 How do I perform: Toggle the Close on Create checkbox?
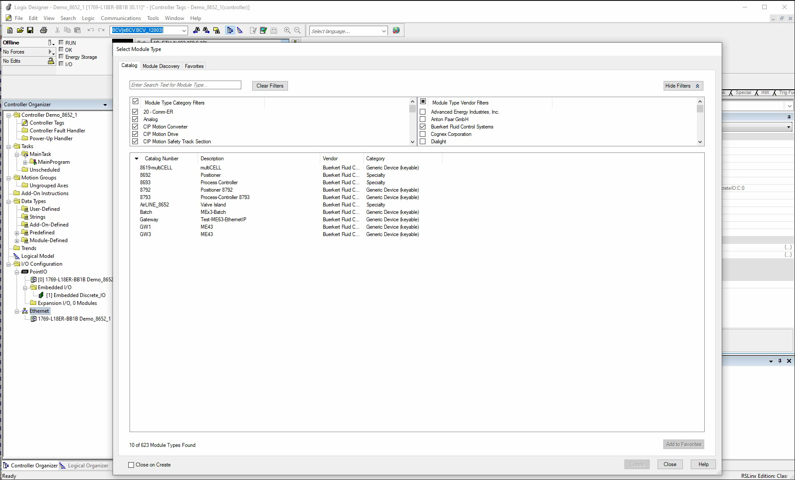131,465
